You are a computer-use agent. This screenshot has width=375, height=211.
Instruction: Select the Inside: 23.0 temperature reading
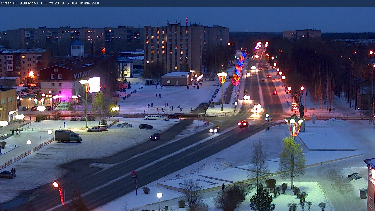(90, 3)
